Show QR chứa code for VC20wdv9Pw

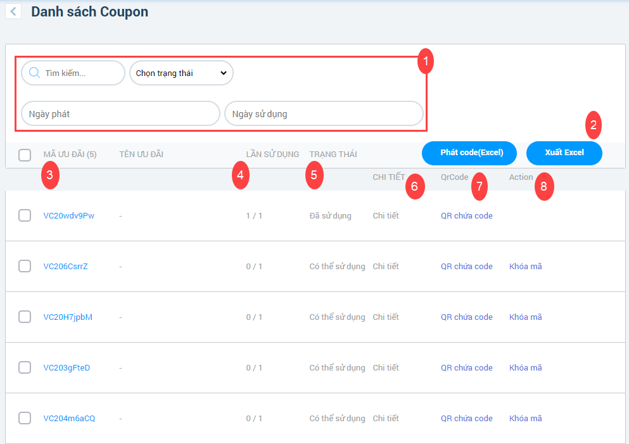467,216
